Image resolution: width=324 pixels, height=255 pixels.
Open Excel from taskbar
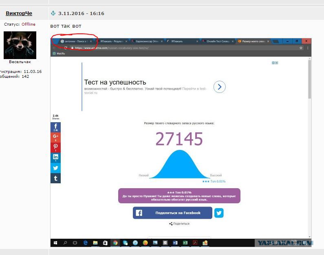coord(185,243)
